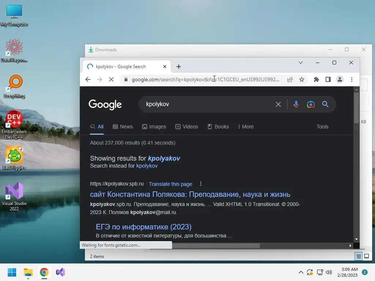Start voice search microphone
375x281 pixels.
[x=296, y=104]
